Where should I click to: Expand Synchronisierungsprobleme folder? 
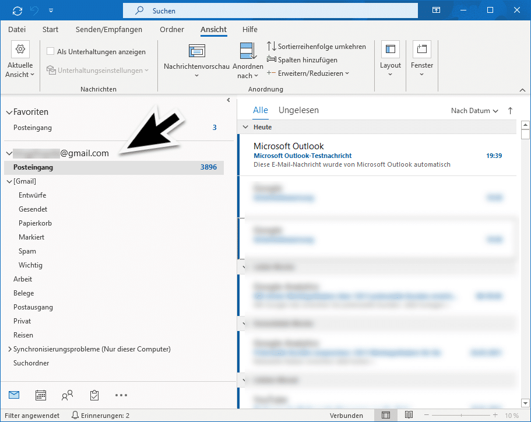pos(10,349)
